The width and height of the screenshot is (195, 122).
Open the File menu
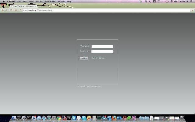19,1
